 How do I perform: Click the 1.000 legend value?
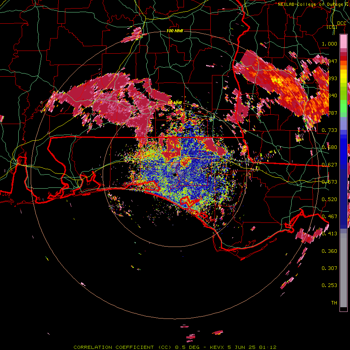[x=329, y=44]
